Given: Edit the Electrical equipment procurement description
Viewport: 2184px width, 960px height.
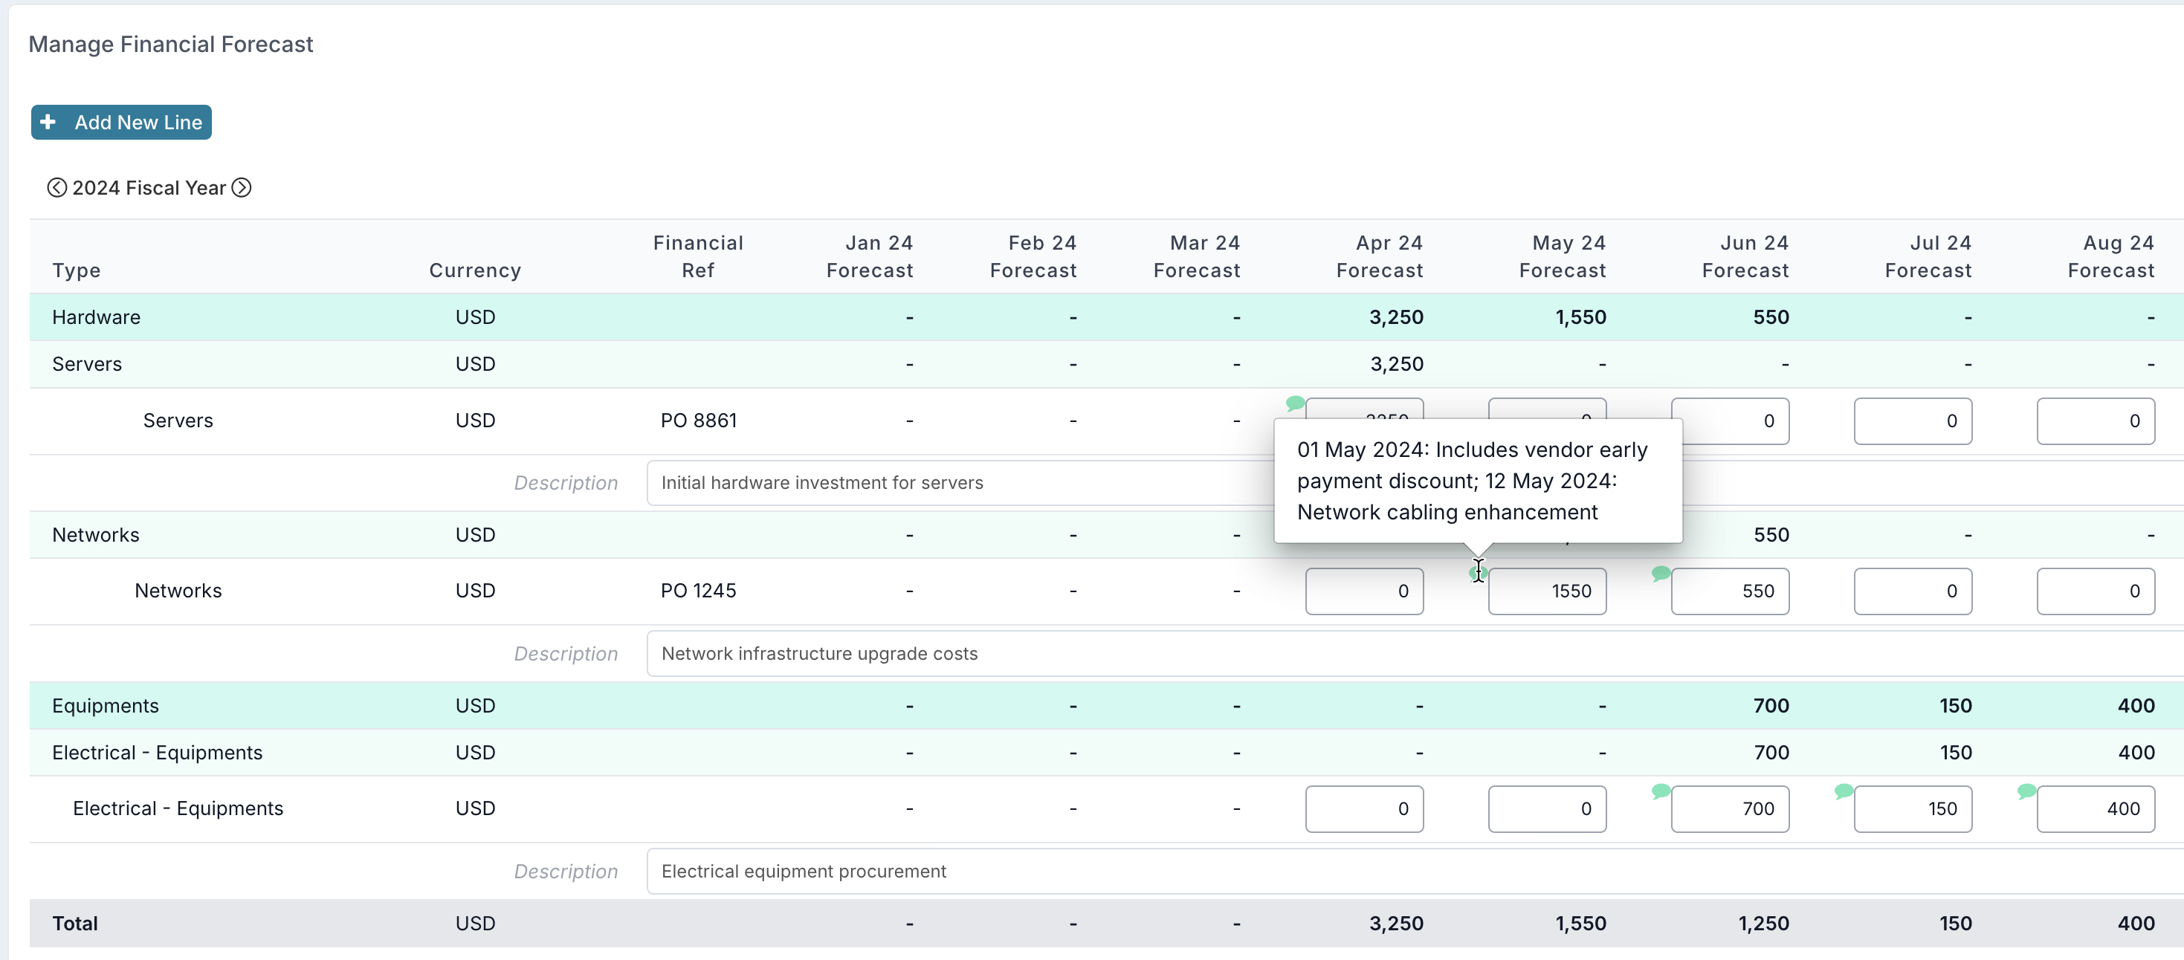Looking at the screenshot, I should pyautogui.click(x=1415, y=872).
